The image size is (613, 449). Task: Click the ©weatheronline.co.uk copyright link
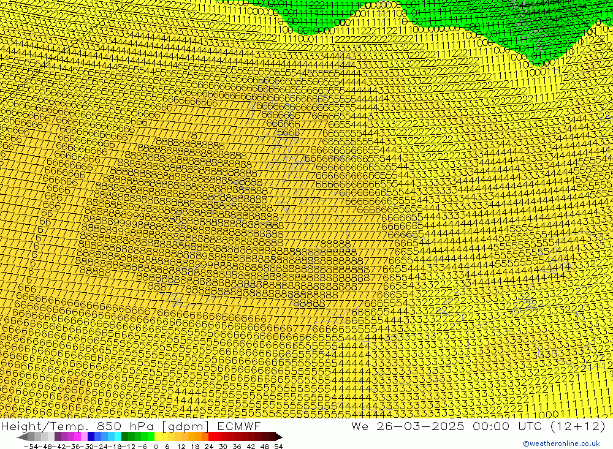click(561, 443)
